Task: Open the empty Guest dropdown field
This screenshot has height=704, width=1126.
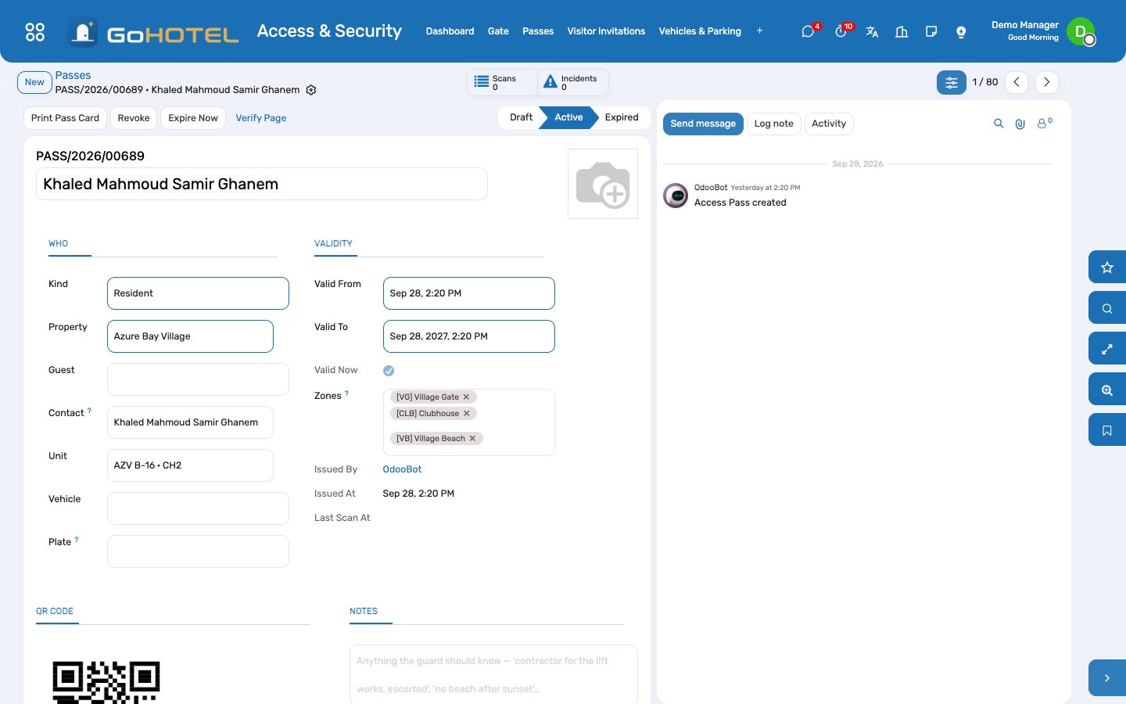Action: (198, 379)
